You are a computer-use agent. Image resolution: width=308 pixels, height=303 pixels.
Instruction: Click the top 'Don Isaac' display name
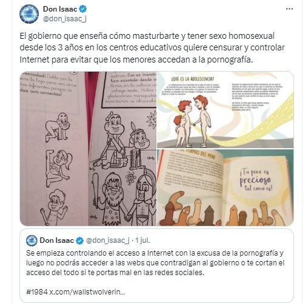[x=60, y=9]
